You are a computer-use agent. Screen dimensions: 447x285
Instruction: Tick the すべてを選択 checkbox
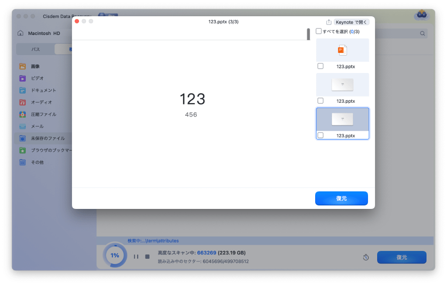(x=319, y=31)
